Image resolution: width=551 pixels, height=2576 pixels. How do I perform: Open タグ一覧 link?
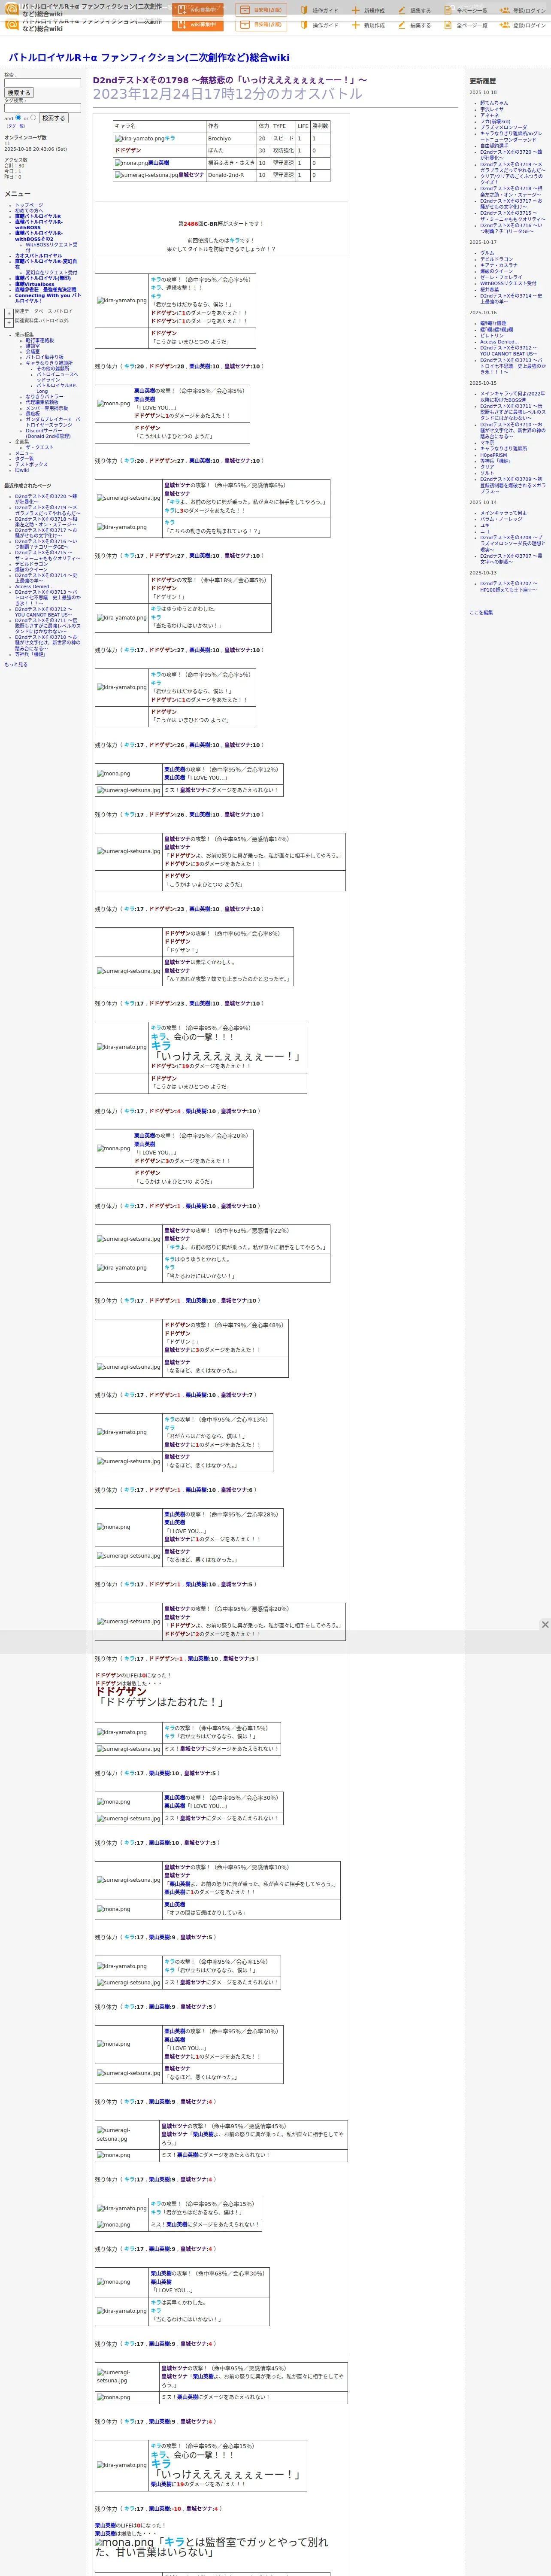[x=24, y=459]
